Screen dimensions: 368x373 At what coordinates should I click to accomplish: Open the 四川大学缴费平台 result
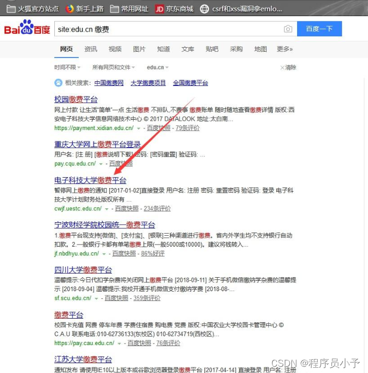(x=83, y=270)
